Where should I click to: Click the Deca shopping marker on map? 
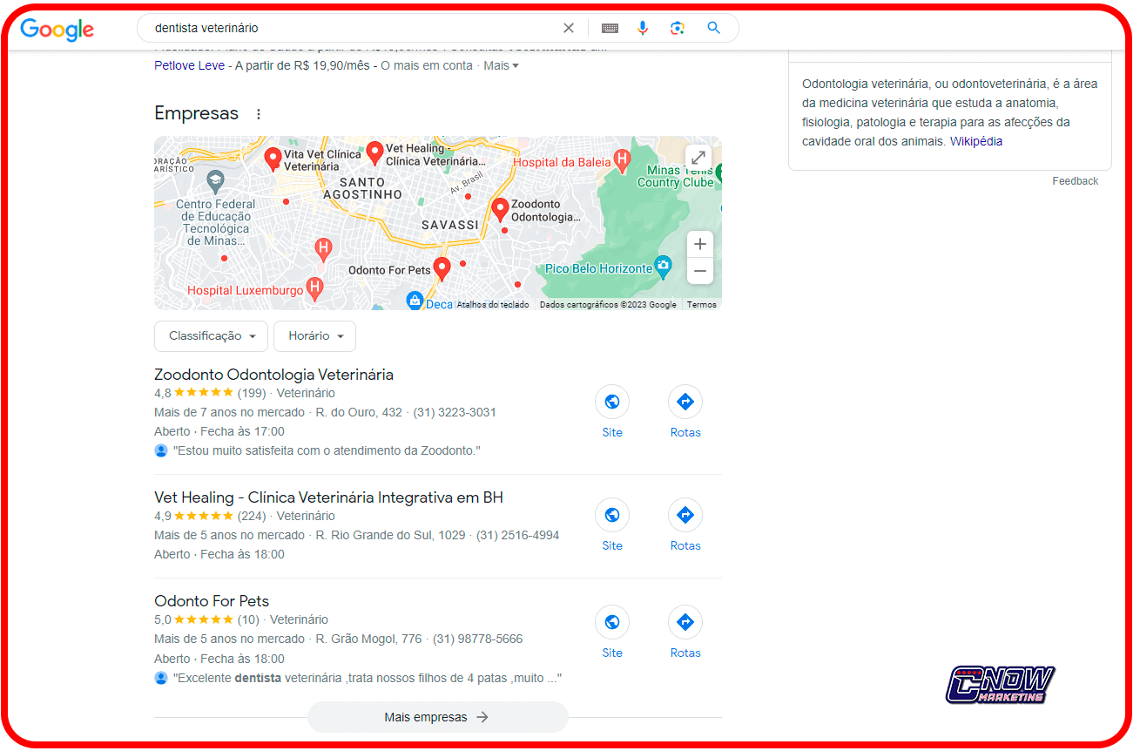(x=415, y=301)
